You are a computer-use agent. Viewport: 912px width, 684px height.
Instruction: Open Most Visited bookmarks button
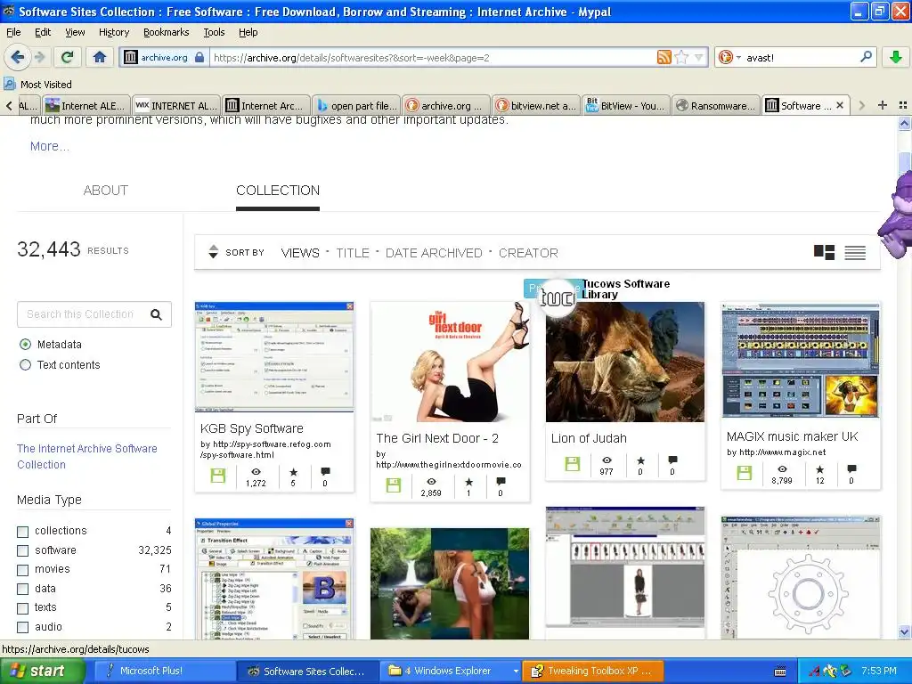coord(37,85)
